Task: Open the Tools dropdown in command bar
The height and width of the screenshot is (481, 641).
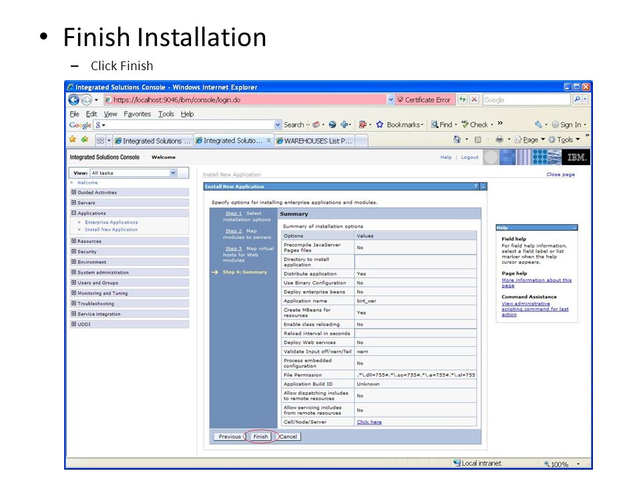Action: [564, 140]
